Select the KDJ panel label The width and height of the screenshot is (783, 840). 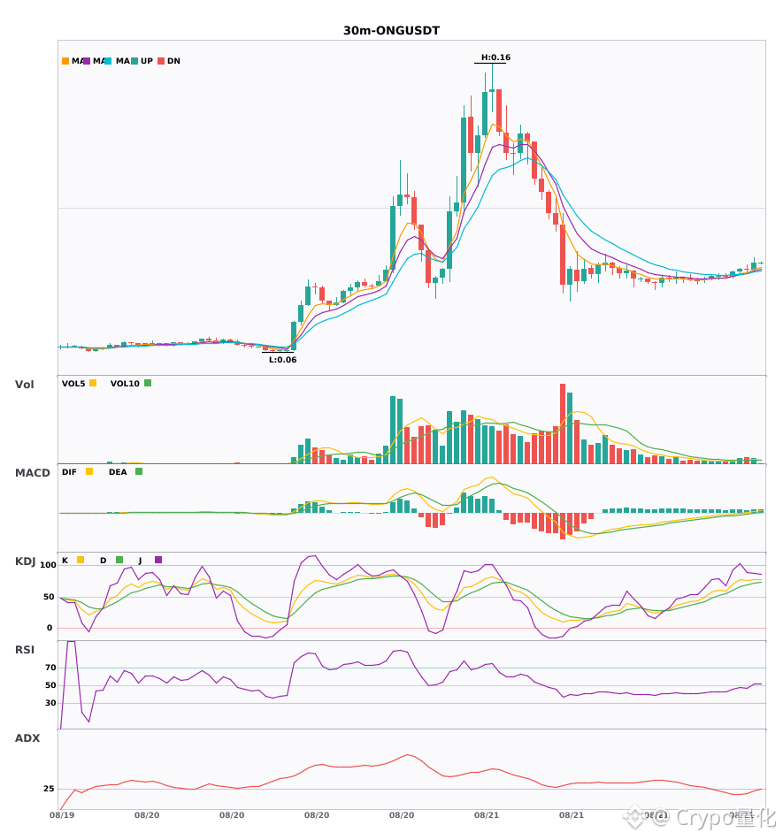coord(25,561)
